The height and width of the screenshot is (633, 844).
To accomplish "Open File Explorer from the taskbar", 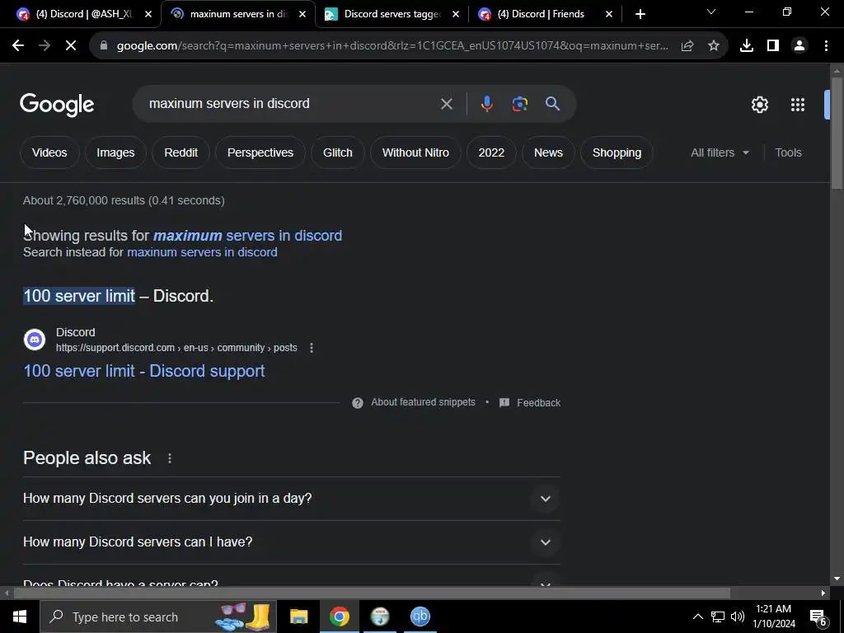I will [298, 617].
